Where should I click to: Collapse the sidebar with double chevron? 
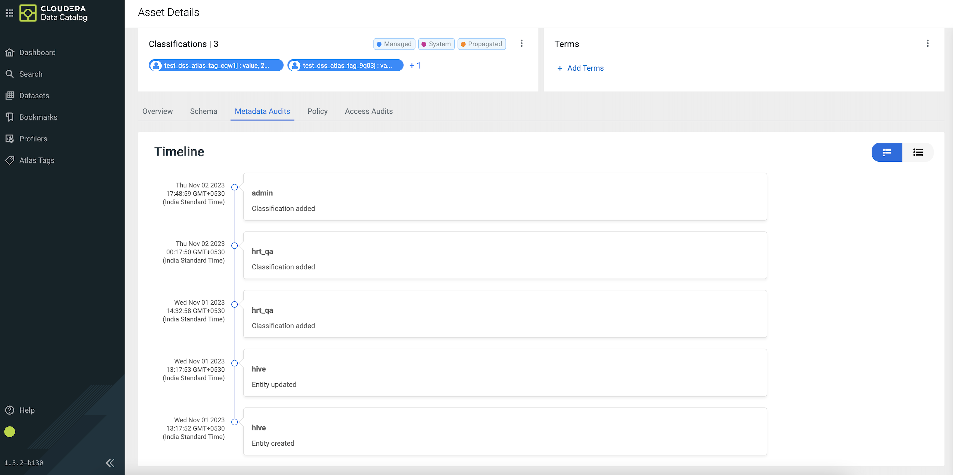[110, 463]
